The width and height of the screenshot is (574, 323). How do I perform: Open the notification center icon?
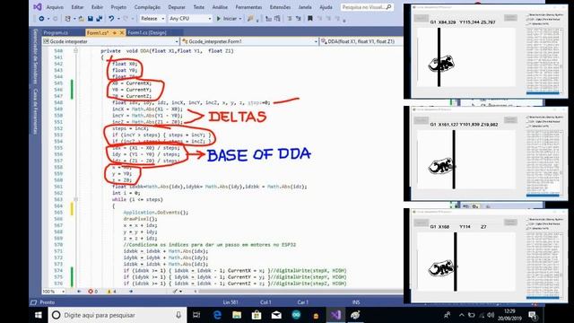coord(533,315)
